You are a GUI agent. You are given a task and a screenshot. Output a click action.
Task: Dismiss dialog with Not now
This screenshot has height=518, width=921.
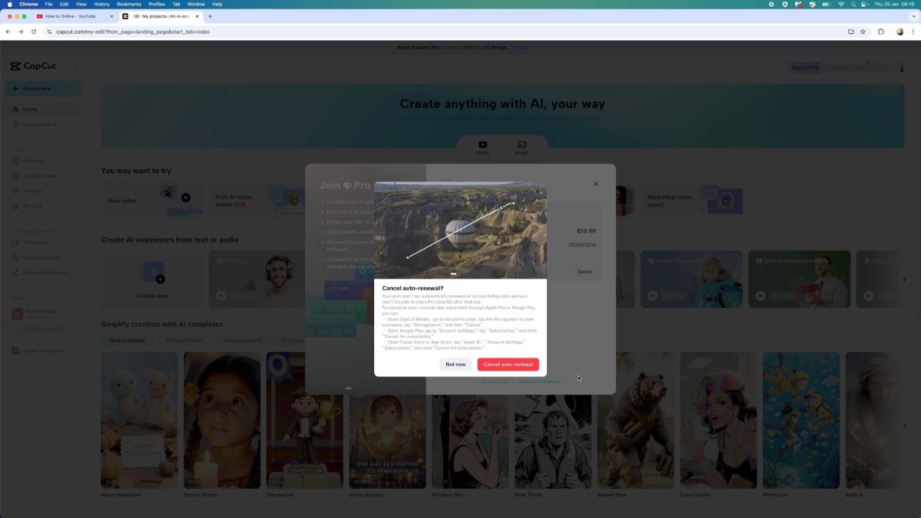[455, 364]
